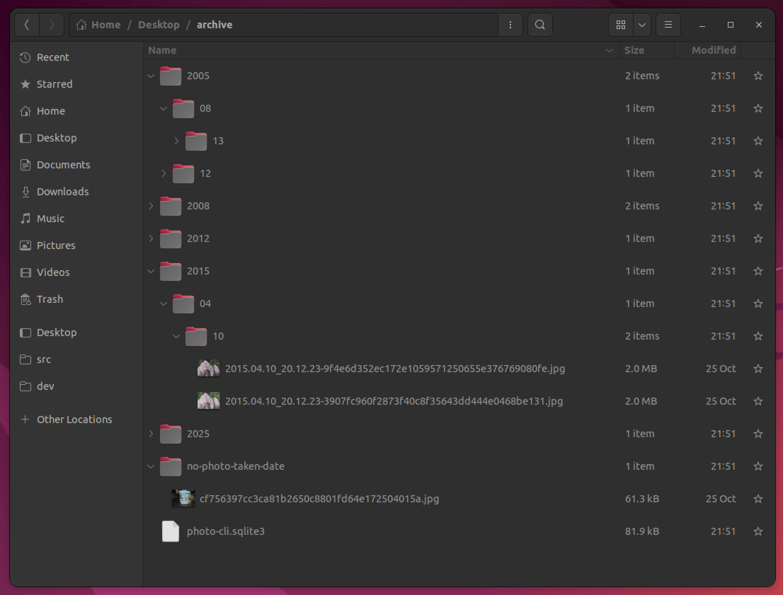Star the 2008 folder

point(758,206)
